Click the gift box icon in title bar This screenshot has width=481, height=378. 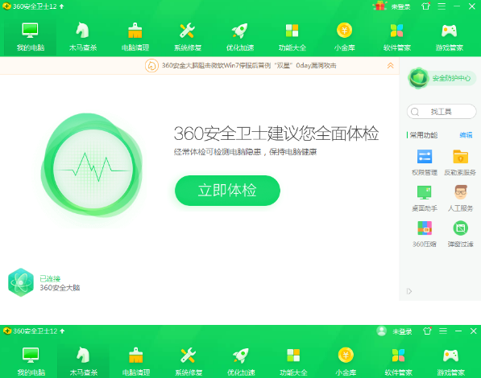[x=379, y=6]
